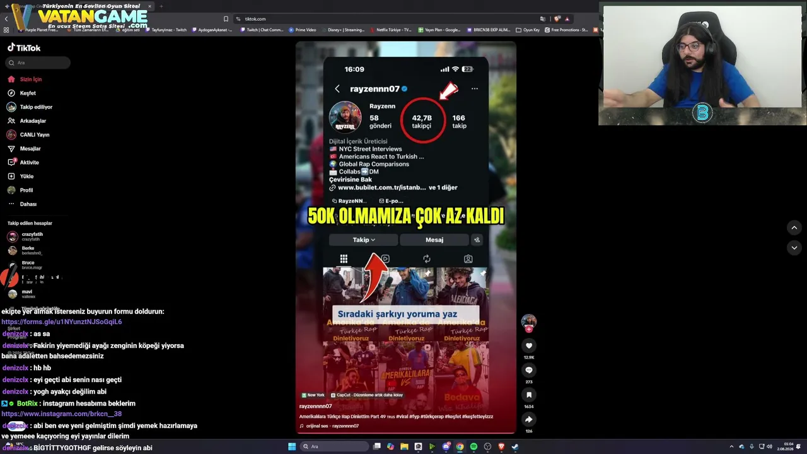Open the 'Oyun Key' bookmarks folder

[x=528, y=30]
